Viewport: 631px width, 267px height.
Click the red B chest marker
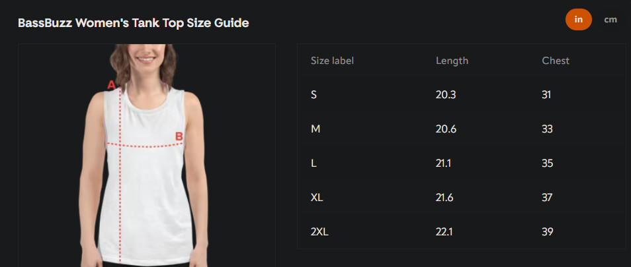point(179,136)
